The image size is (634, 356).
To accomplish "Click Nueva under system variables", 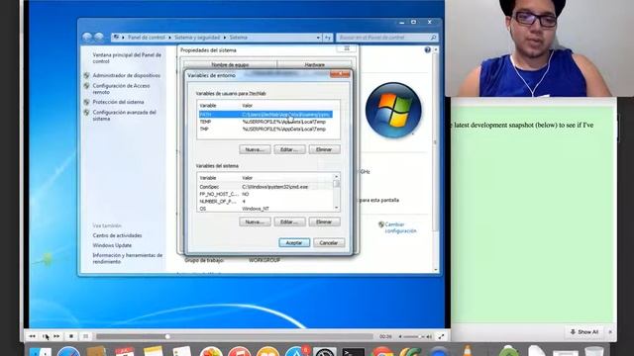I will click(x=255, y=222).
